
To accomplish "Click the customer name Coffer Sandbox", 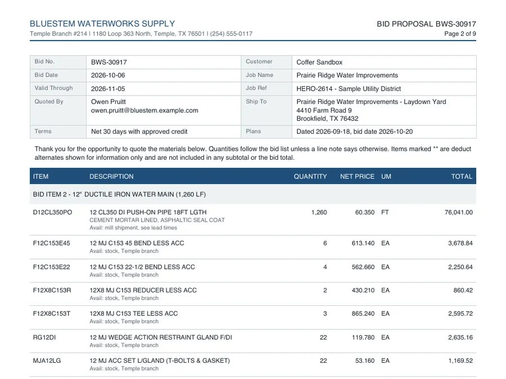I will (319, 62).
